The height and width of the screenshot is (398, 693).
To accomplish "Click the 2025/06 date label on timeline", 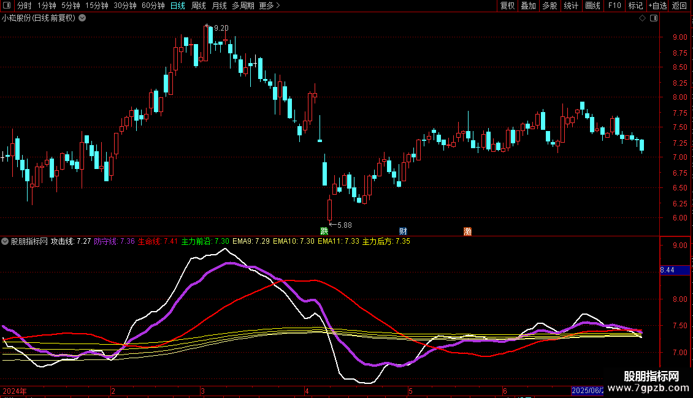I will 587,391.
